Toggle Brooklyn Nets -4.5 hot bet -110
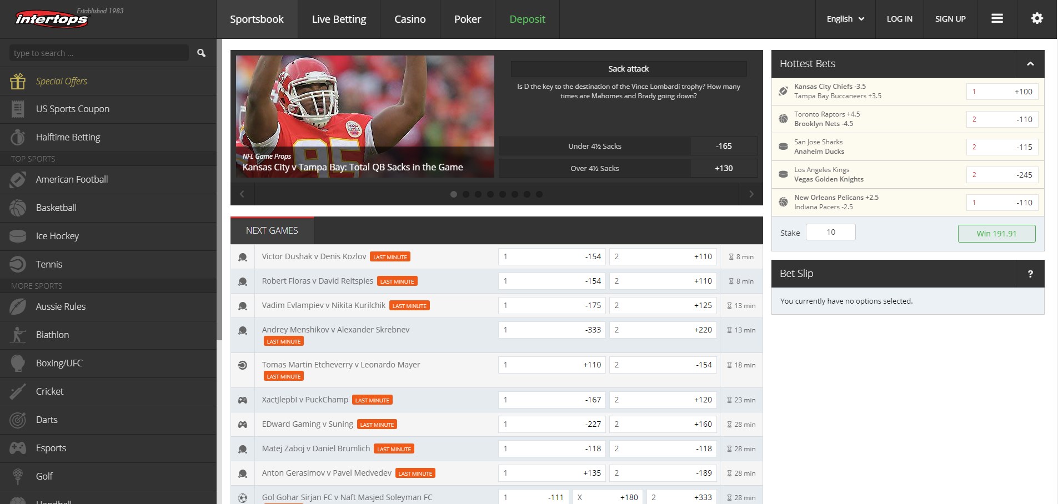Image resolution: width=1058 pixels, height=504 pixels. 1002,119
